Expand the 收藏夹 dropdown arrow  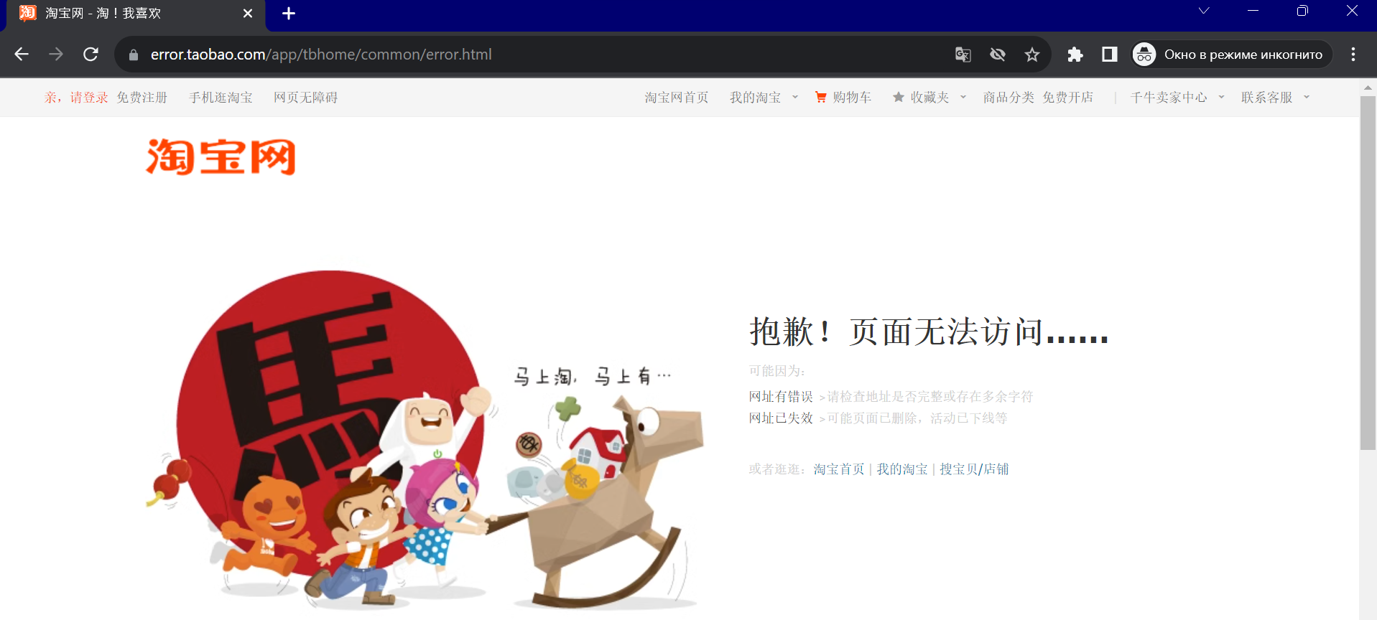(x=963, y=98)
